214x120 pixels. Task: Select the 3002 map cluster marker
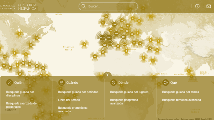pos(109,38)
